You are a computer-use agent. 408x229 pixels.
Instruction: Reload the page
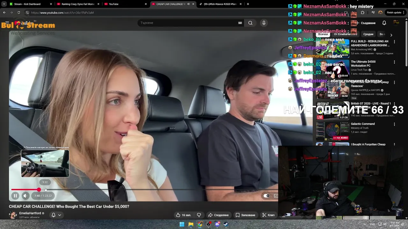tap(18, 12)
